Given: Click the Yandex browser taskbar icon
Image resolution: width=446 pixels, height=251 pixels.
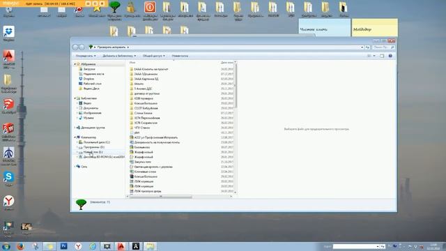Looking at the screenshot, I should click(x=78, y=246).
